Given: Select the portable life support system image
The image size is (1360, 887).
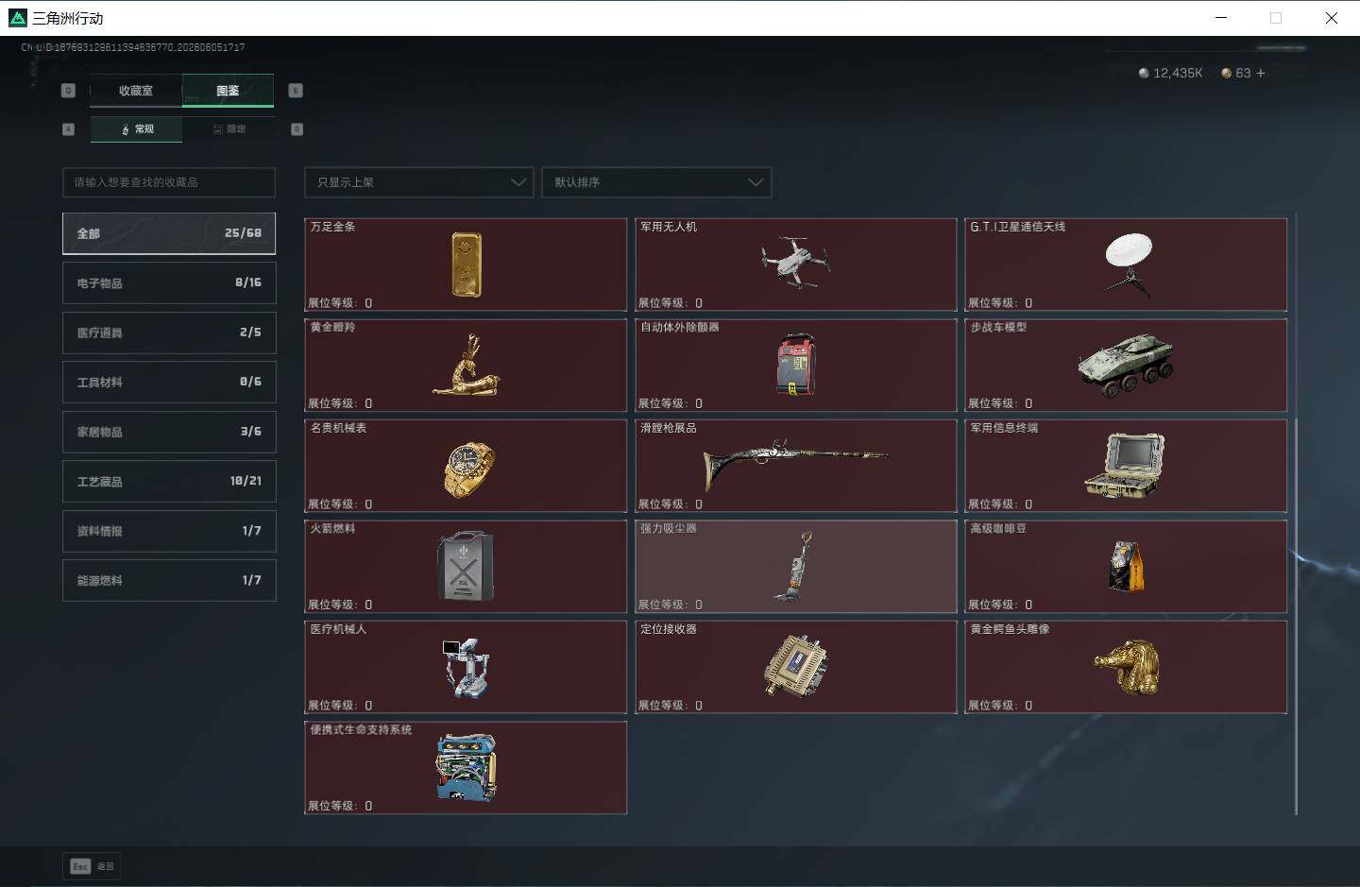Looking at the screenshot, I should (x=466, y=767).
